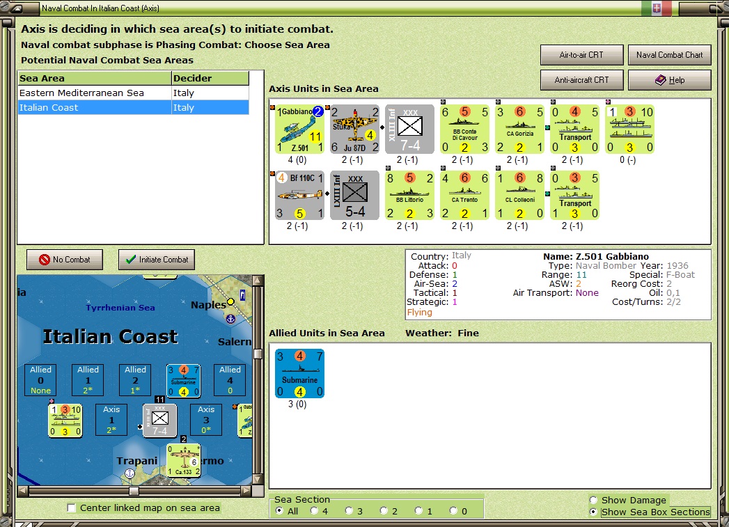Select the Bf 110C fighter unit

300,195
